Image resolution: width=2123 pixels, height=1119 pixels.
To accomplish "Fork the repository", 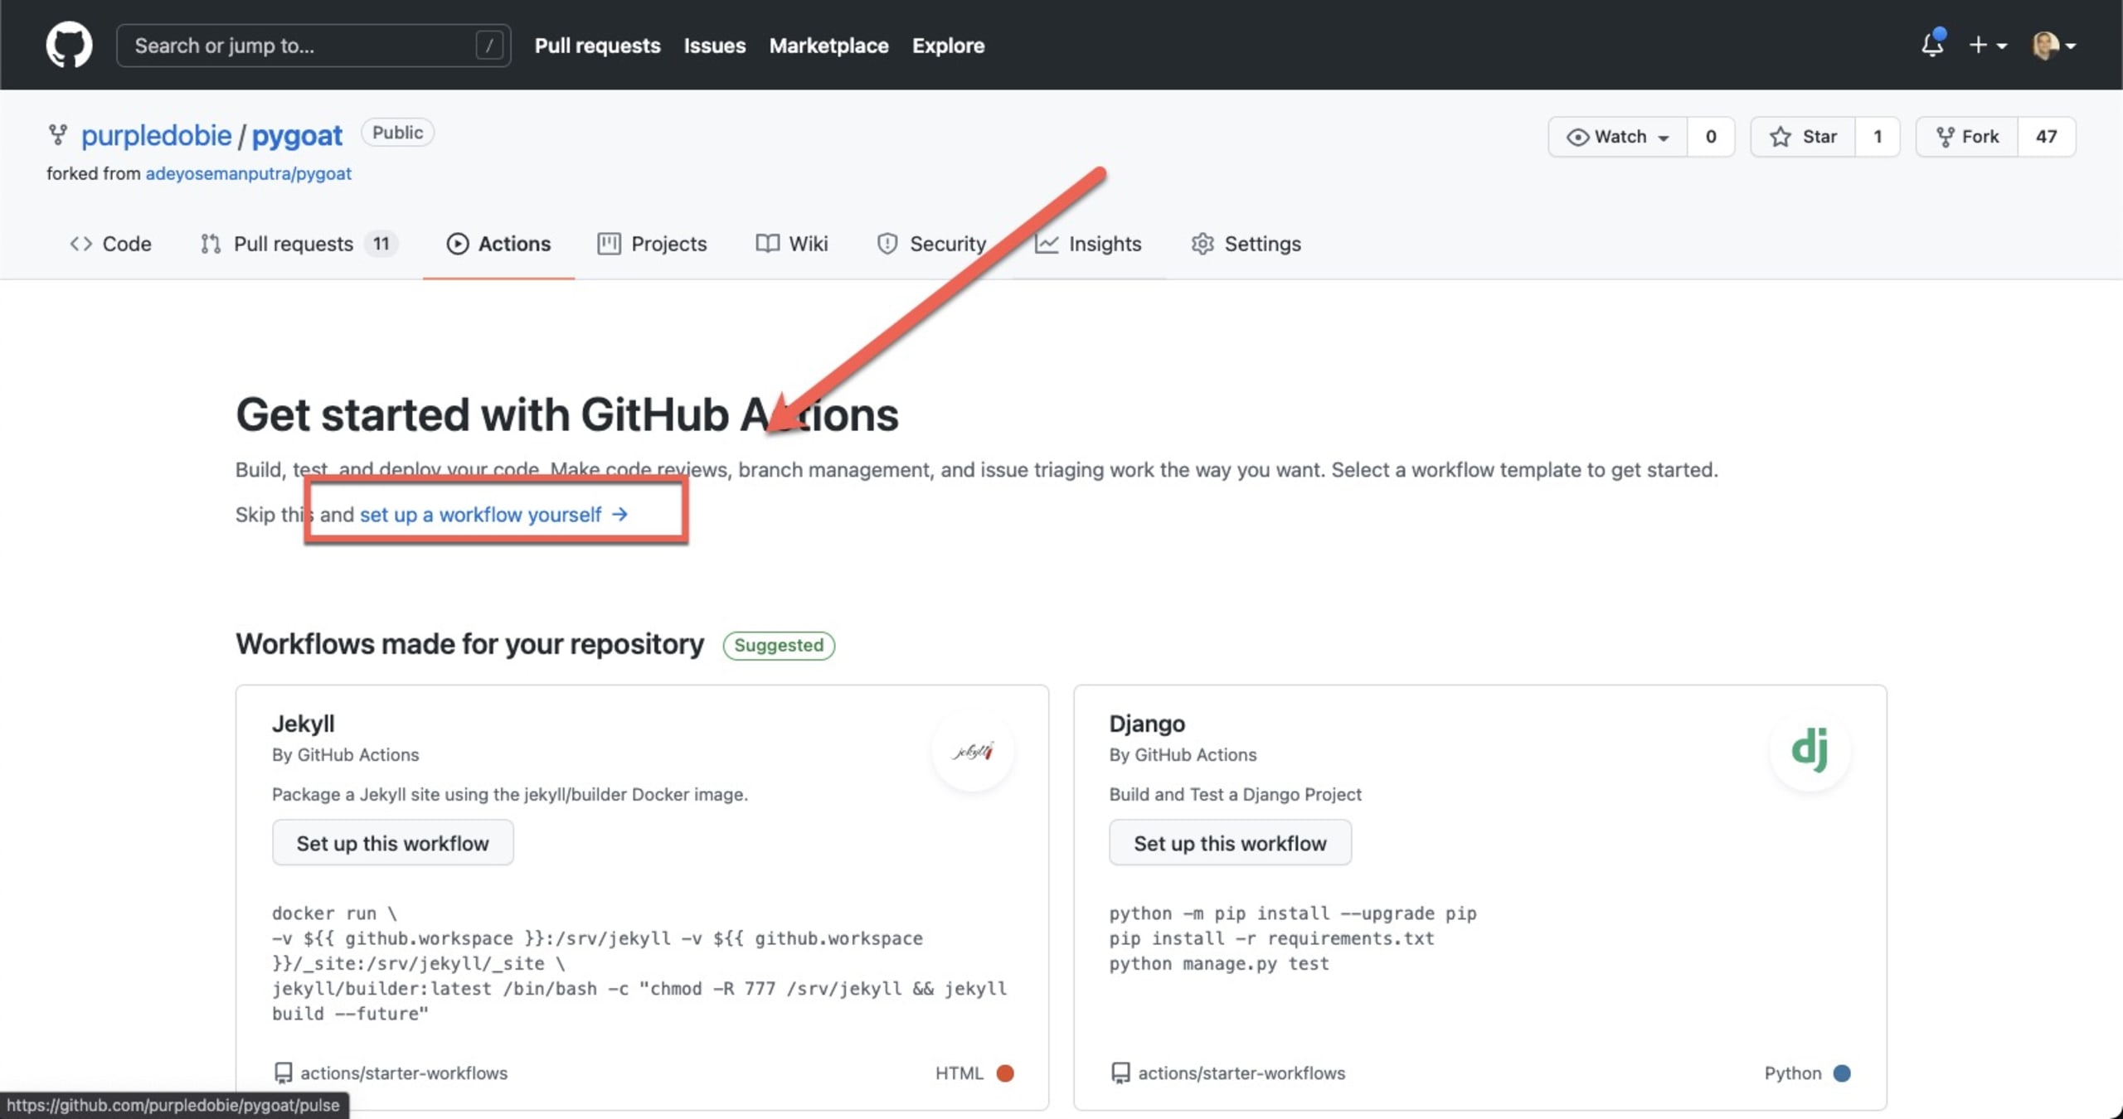I will click(1966, 137).
